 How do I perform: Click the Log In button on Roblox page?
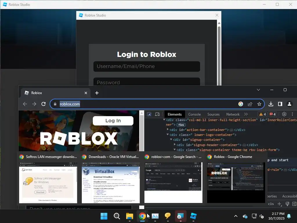(x=113, y=121)
